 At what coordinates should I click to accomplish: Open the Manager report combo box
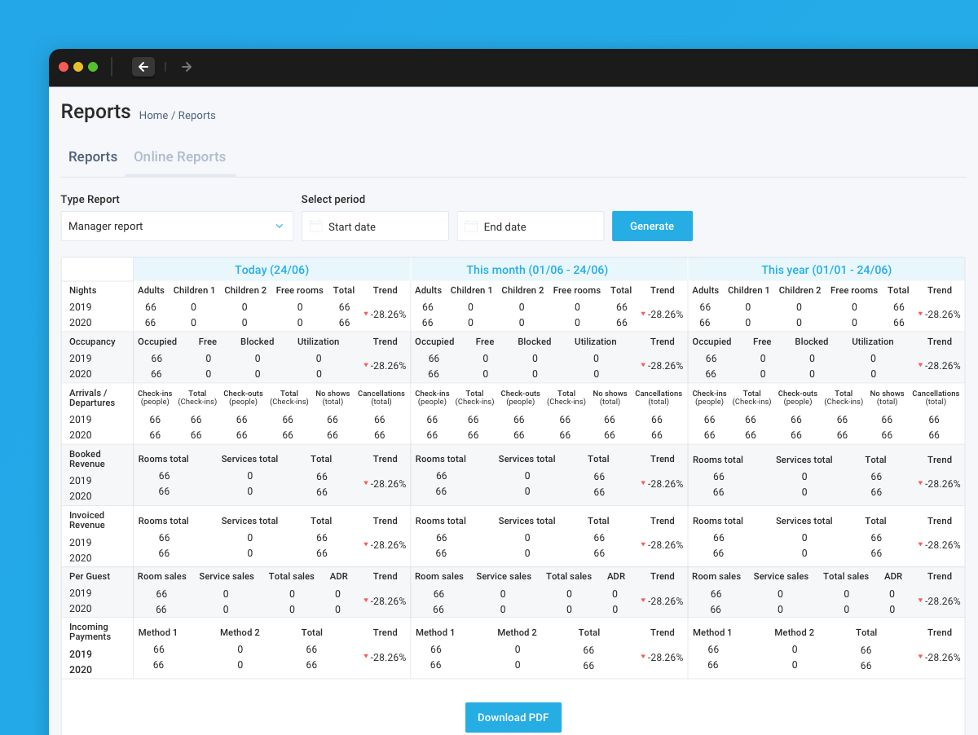coord(176,227)
